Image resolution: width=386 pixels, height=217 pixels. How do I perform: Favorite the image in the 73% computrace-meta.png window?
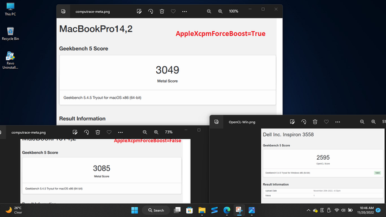click(109, 132)
